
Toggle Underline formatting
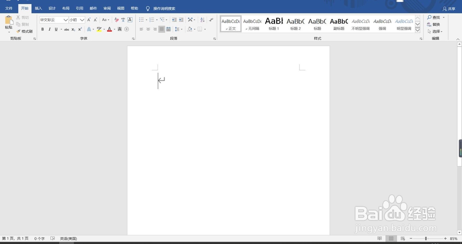tap(56, 29)
